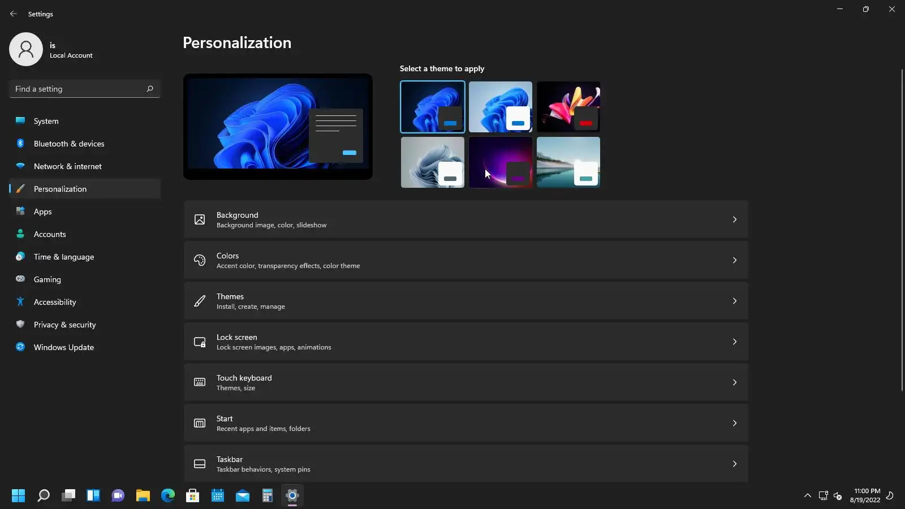Click the Background picture icon

coord(200,219)
